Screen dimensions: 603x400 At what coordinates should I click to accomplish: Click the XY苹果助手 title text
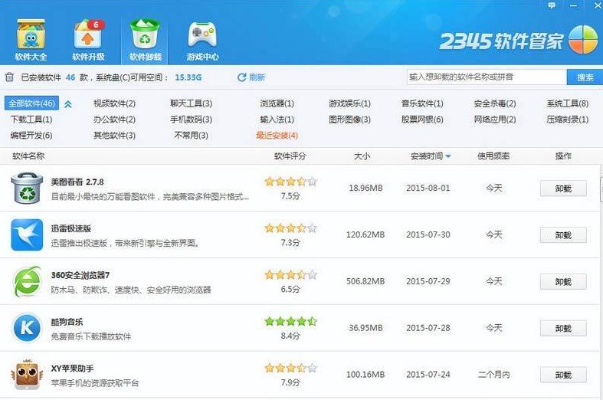point(72,369)
